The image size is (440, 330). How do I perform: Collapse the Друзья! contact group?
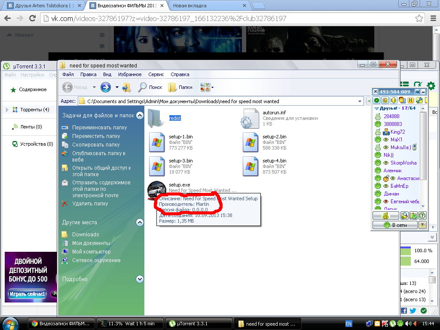[x=376, y=108]
